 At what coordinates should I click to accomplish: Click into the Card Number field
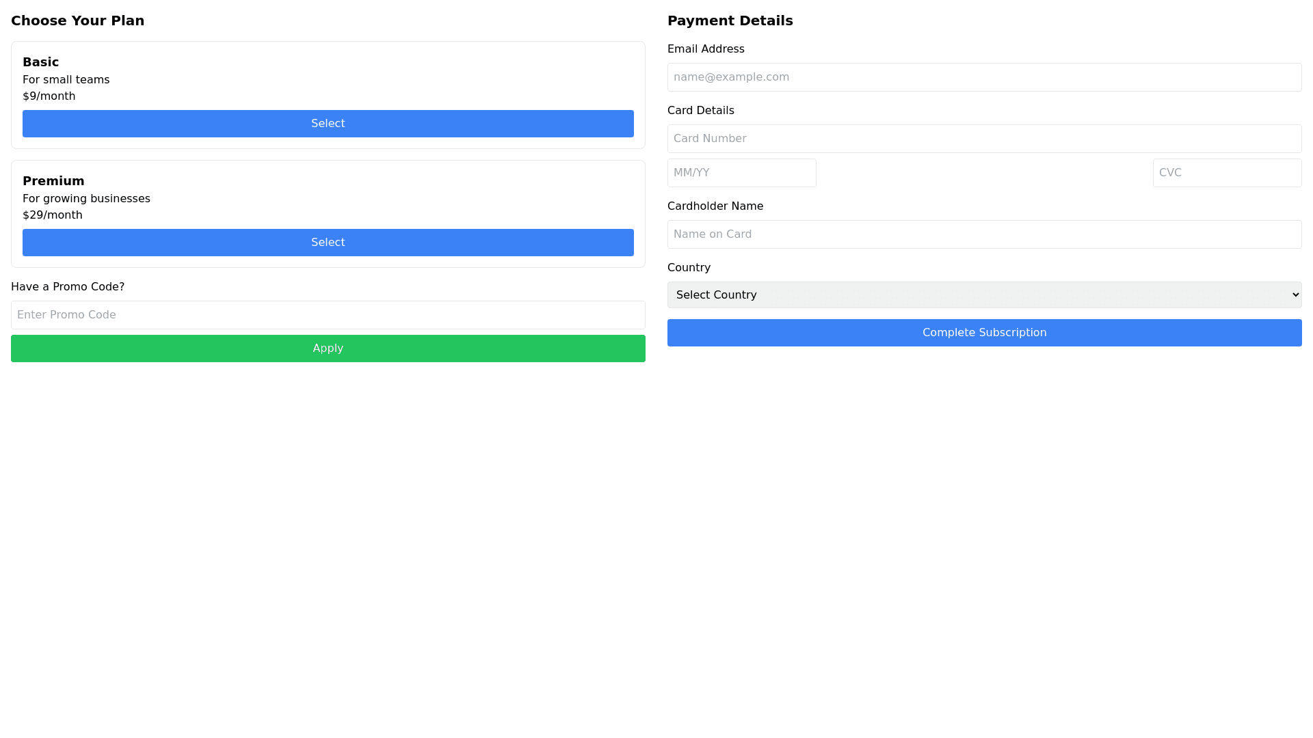(985, 139)
